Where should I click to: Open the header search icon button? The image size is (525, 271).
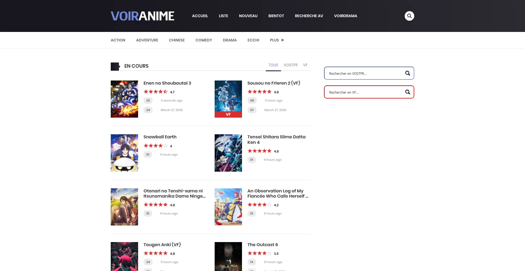[409, 16]
